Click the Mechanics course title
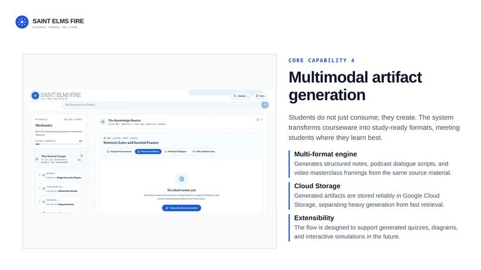This screenshot has width=481, height=270. [44, 125]
